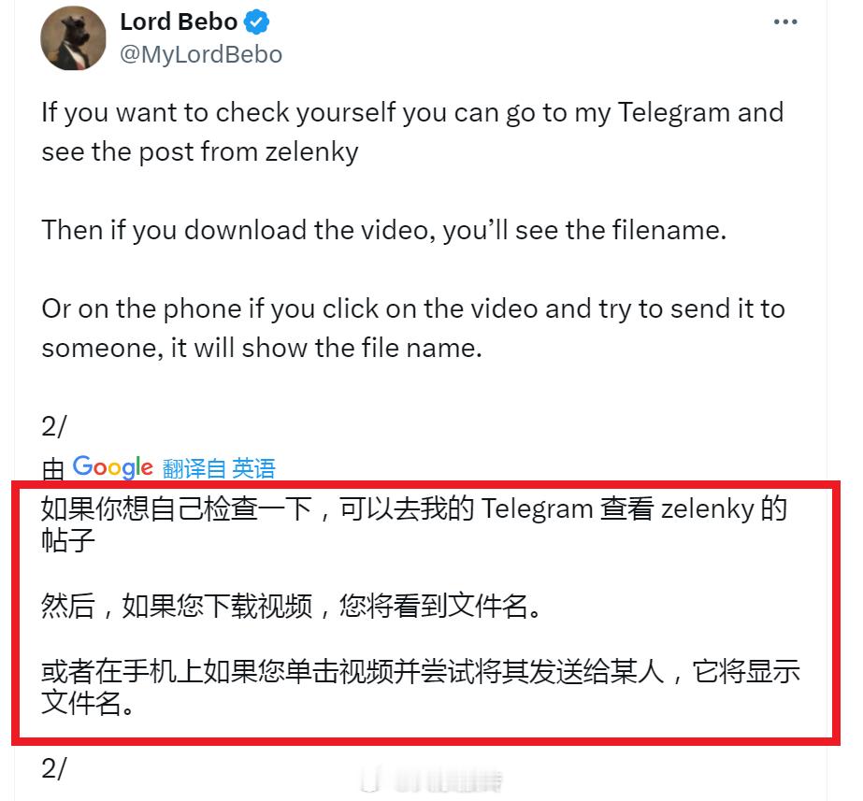Select the paragraph starting 'If you want to check'
The width and height of the screenshot is (863, 801).
click(412, 132)
